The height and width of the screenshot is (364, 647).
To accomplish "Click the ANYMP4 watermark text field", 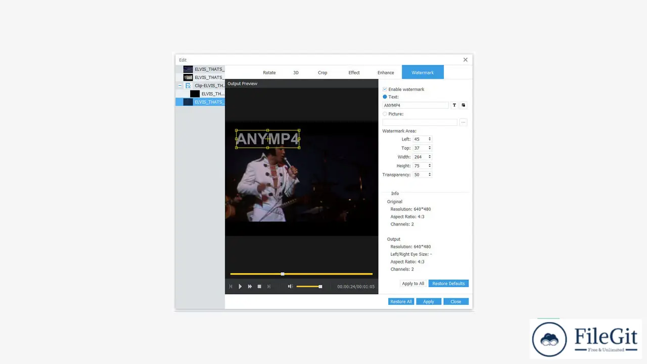I will point(415,105).
